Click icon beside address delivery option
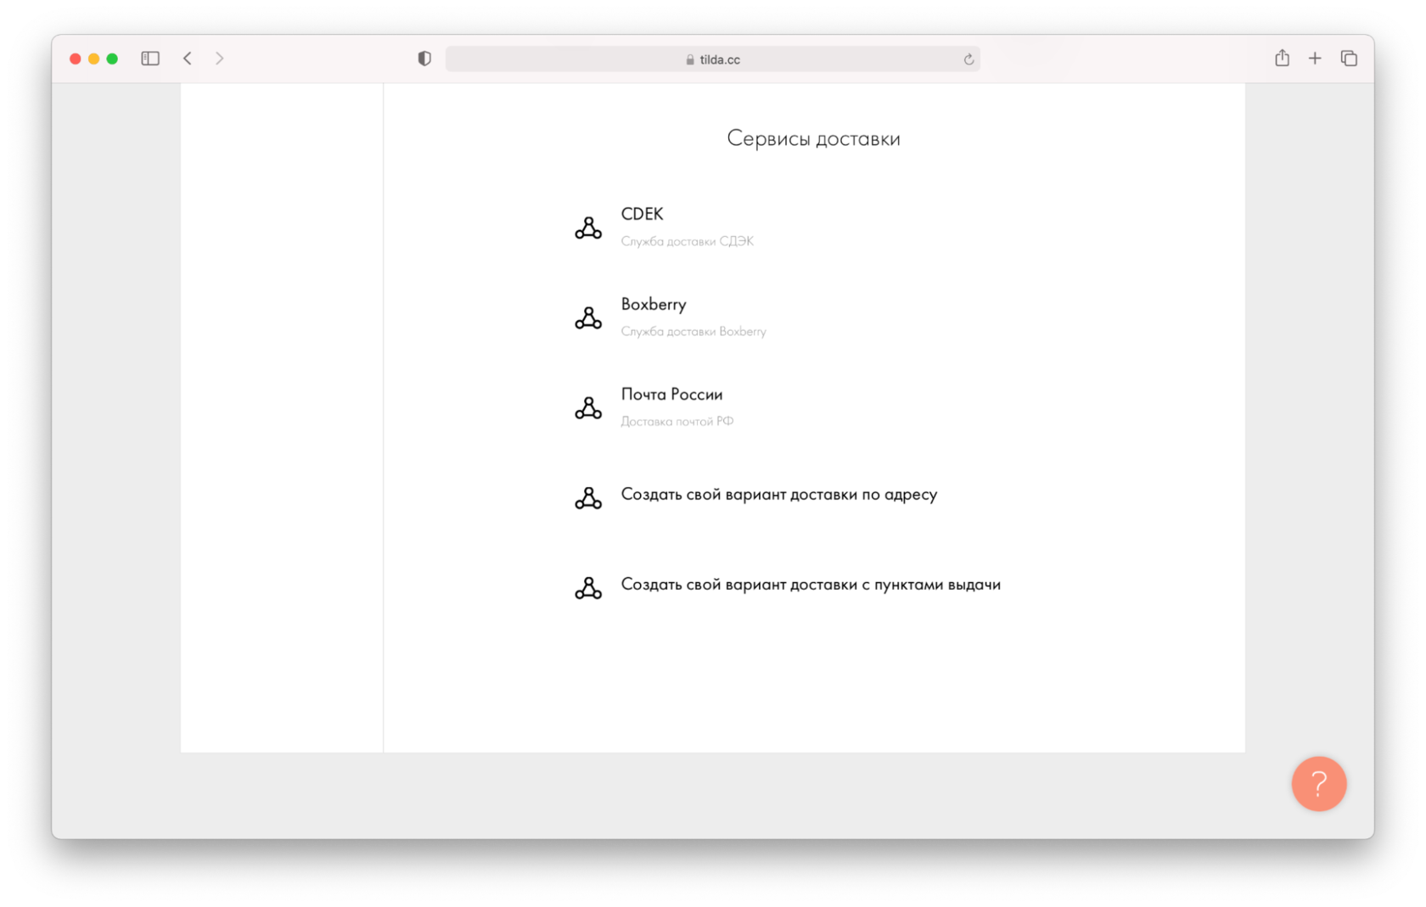Image resolution: width=1426 pixels, height=907 pixels. [x=588, y=497]
